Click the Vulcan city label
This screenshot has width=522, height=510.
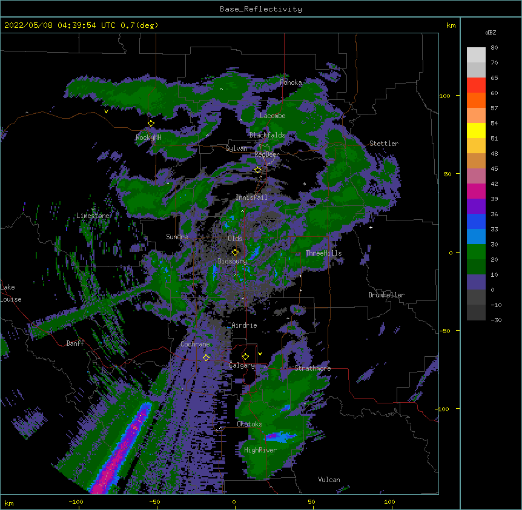click(329, 480)
